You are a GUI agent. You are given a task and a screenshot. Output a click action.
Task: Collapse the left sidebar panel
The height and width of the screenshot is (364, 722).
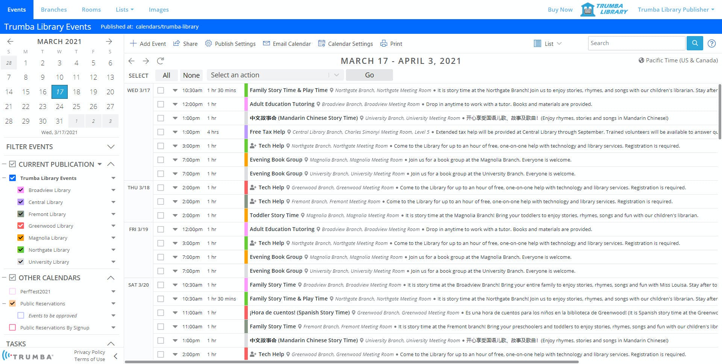[115, 356]
